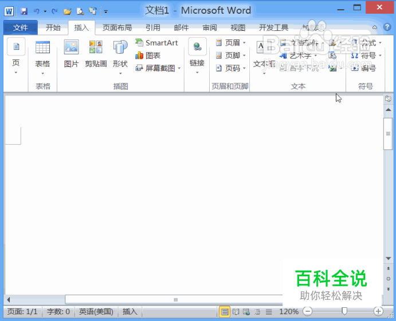The width and height of the screenshot is (396, 321).
Task: Open the 屏幕截图 screenshot dropdown
Action: [x=158, y=68]
